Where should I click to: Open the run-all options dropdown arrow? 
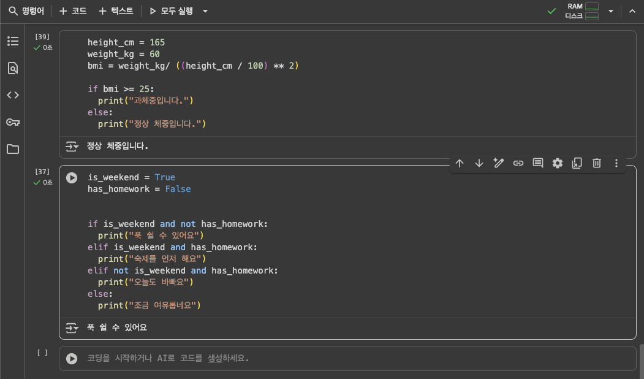click(205, 11)
